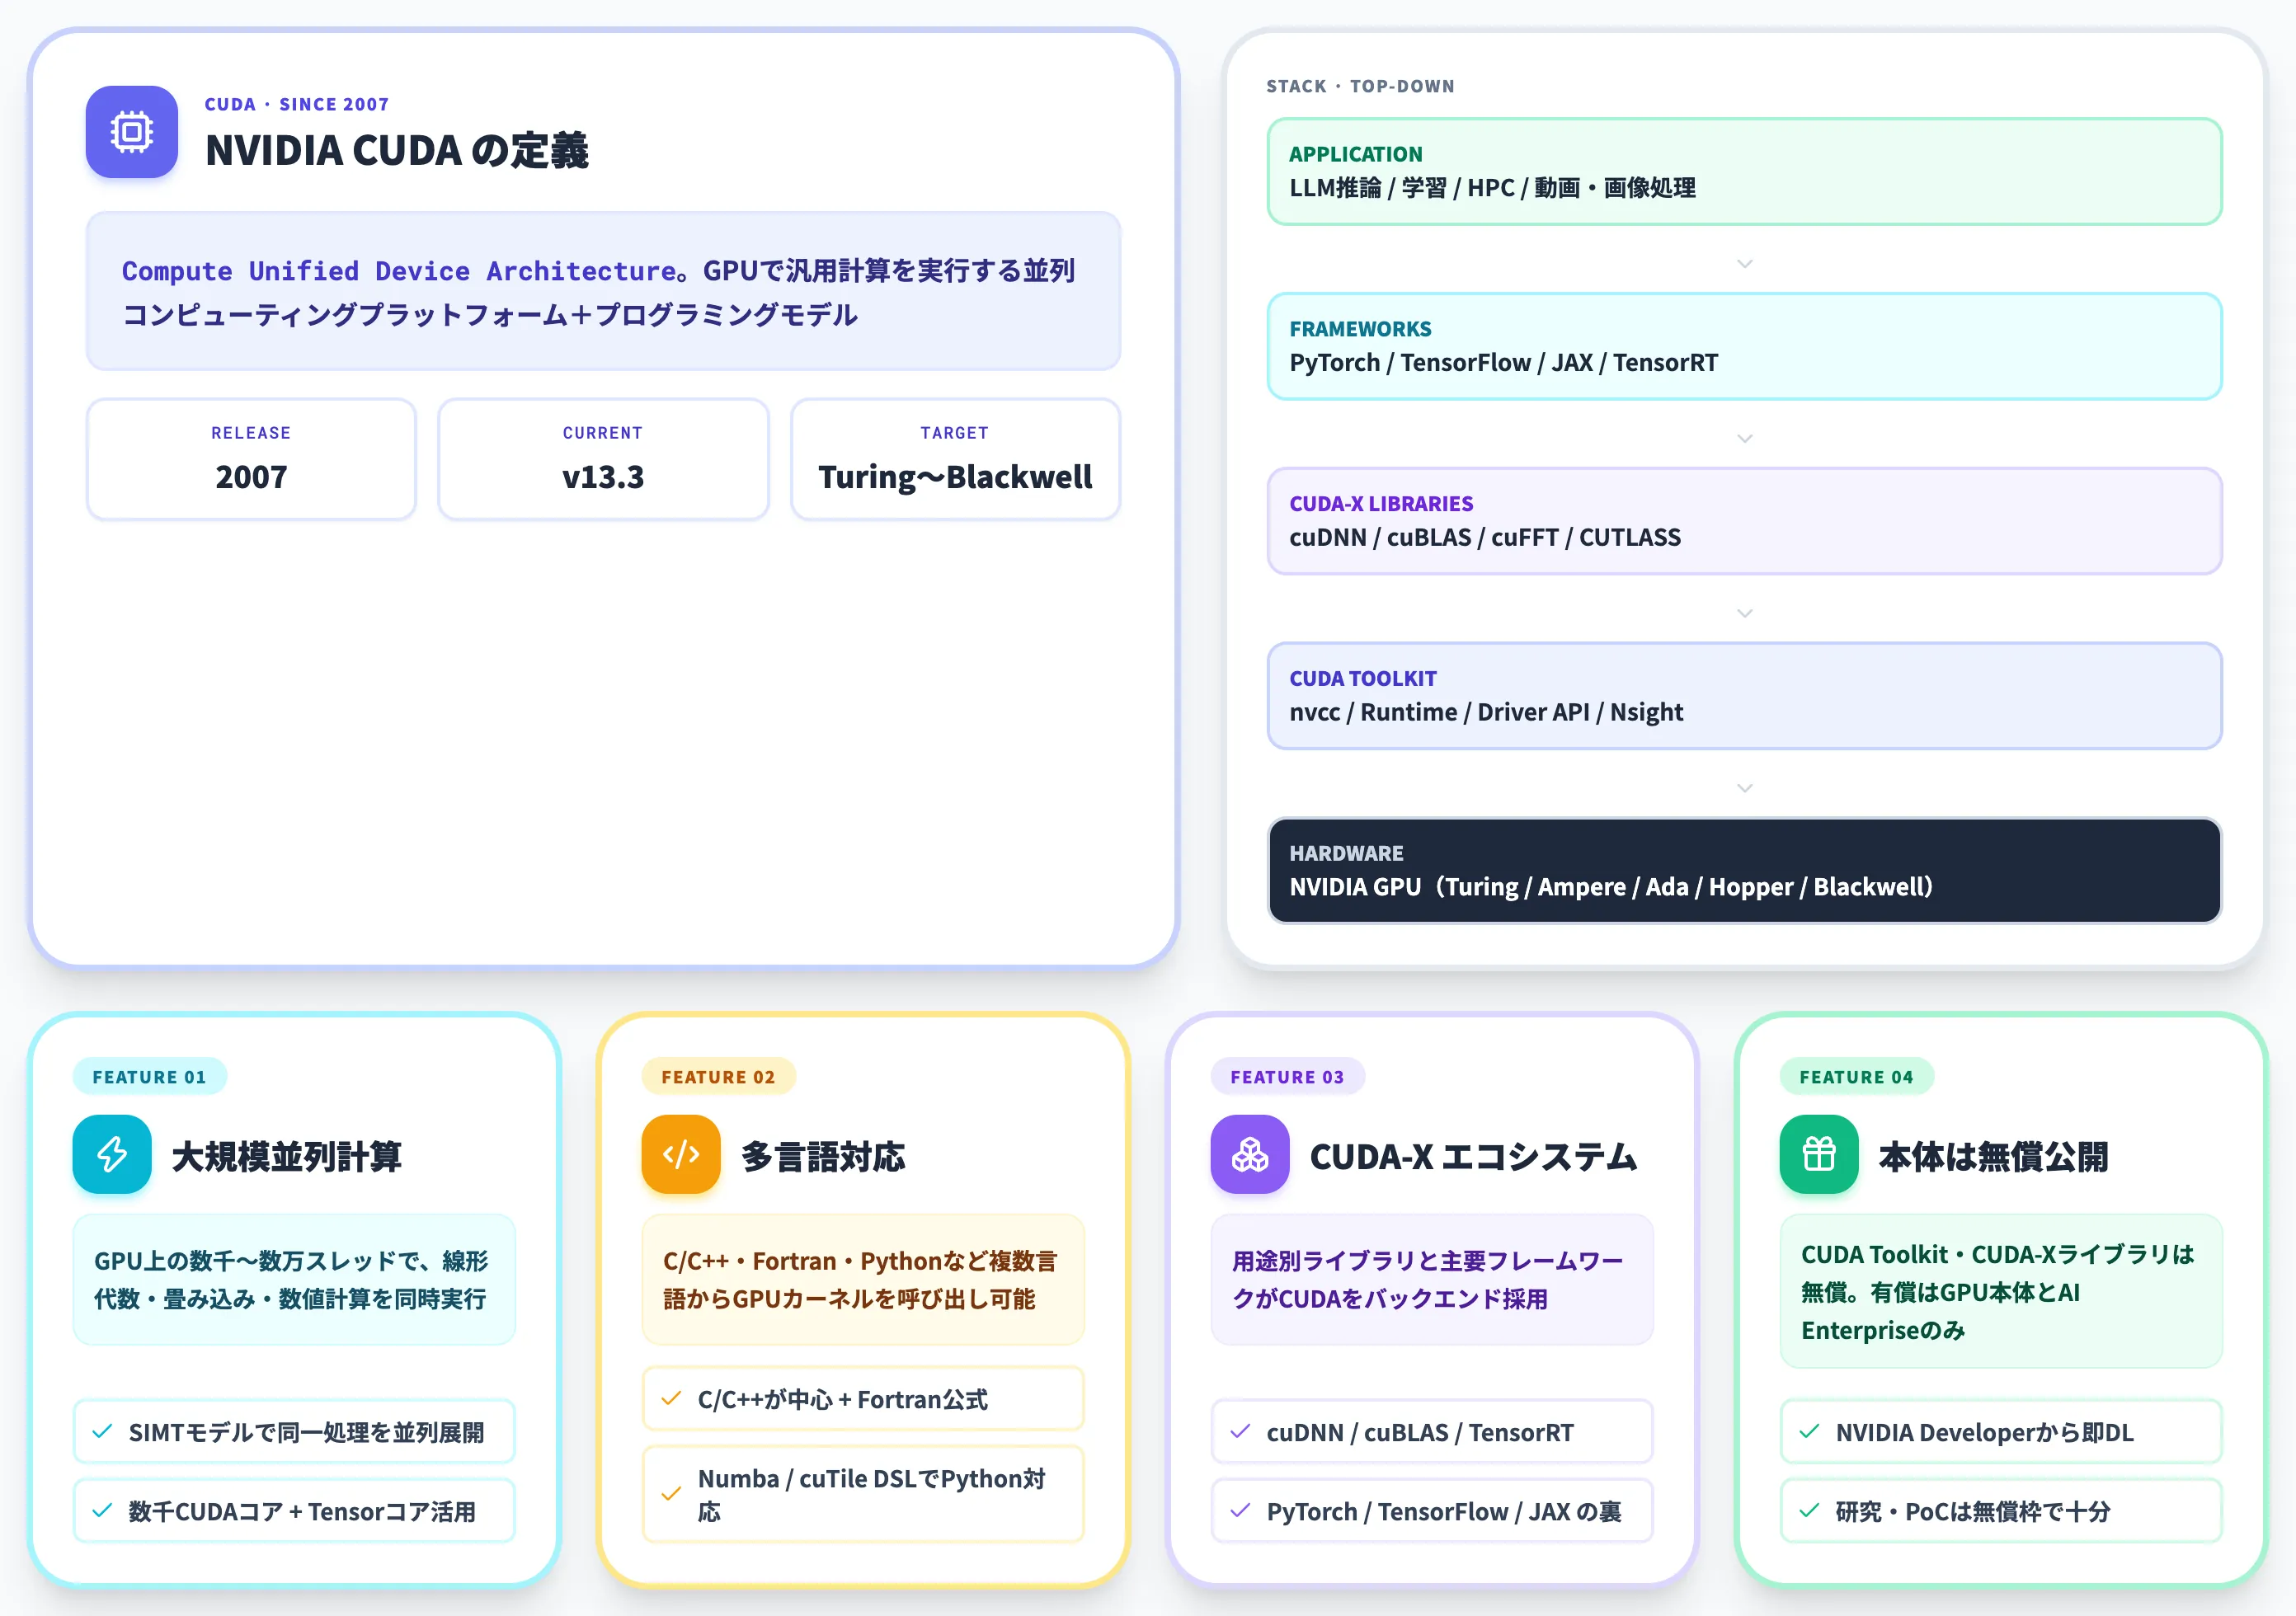Image resolution: width=2296 pixels, height=1616 pixels.
Task: Select the FRAMEWORKS stack layer card
Action: point(1744,346)
